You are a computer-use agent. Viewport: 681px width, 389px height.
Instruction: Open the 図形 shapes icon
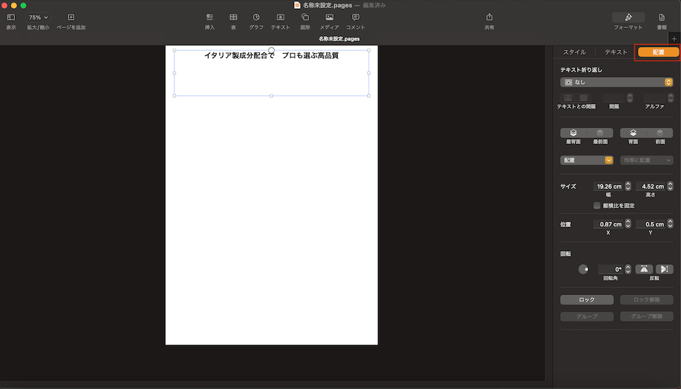click(x=306, y=17)
